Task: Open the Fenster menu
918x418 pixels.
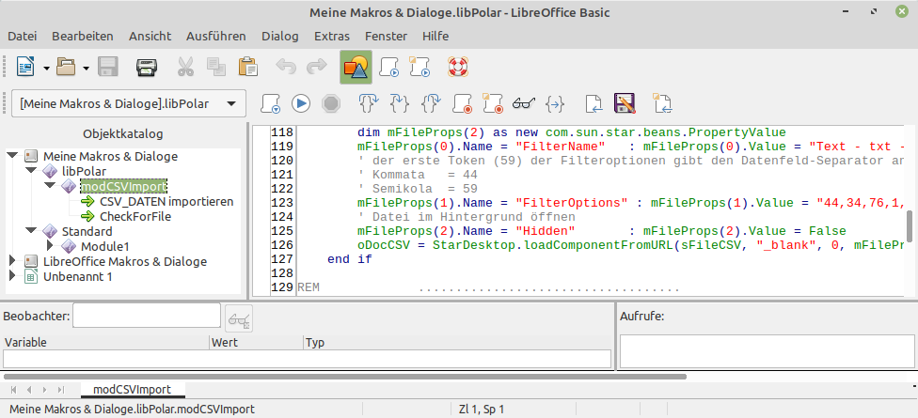Action: [386, 37]
